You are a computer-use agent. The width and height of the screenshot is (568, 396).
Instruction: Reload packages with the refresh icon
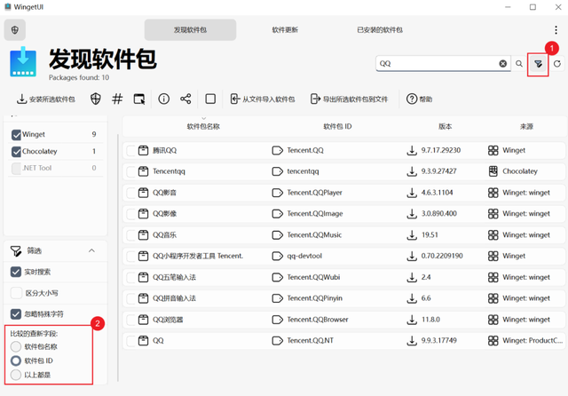click(x=557, y=64)
